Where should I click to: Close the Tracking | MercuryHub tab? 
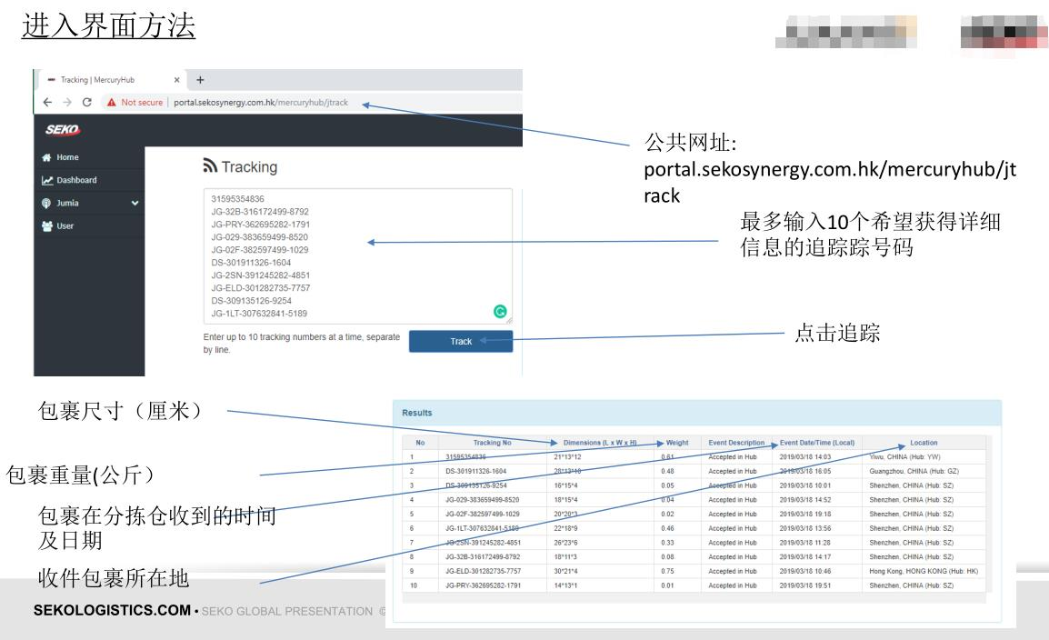176,80
